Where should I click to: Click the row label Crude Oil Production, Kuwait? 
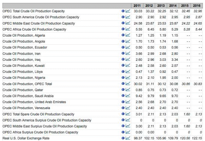click(24, 66)
